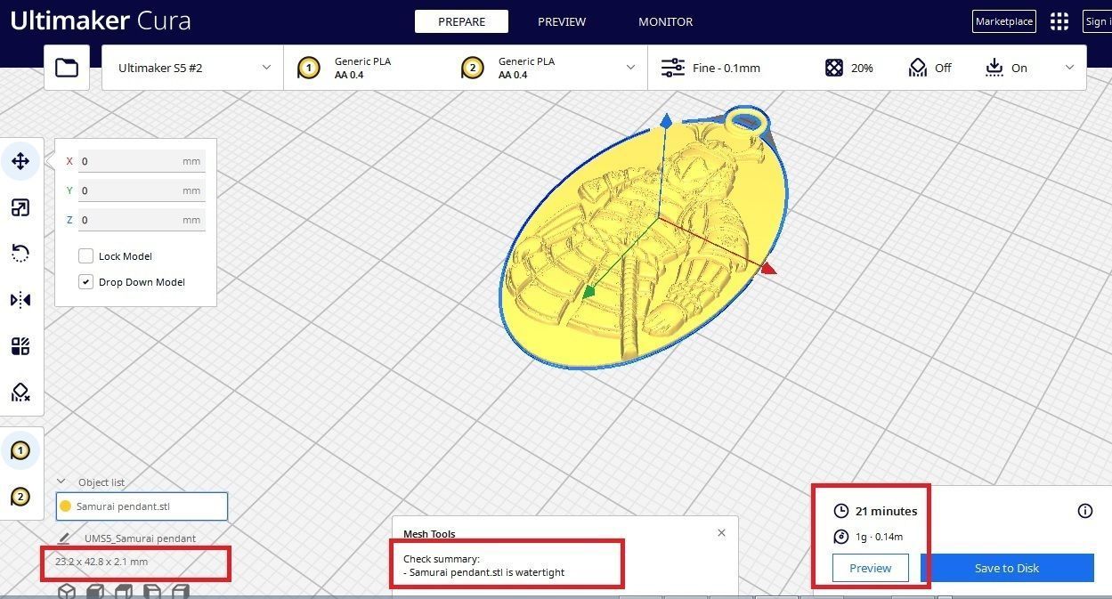The height and width of the screenshot is (599, 1112).
Task: Open the Marketplace
Action: coord(1004,21)
